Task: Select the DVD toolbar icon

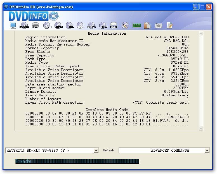Action: point(47,25)
